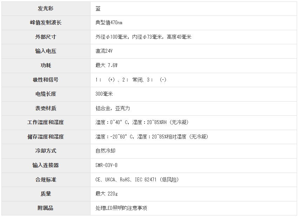This screenshot has height=219, width=302.
Task: Select the 0~40°C working temperature text
Action: (142, 122)
